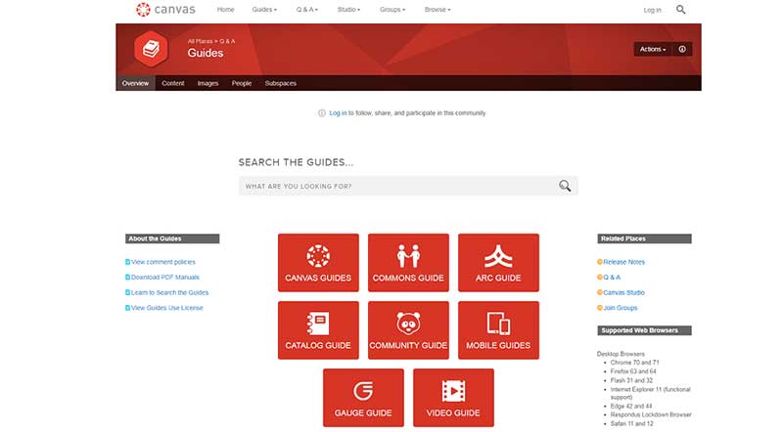Click document icon beside View comment policies

pos(127,262)
